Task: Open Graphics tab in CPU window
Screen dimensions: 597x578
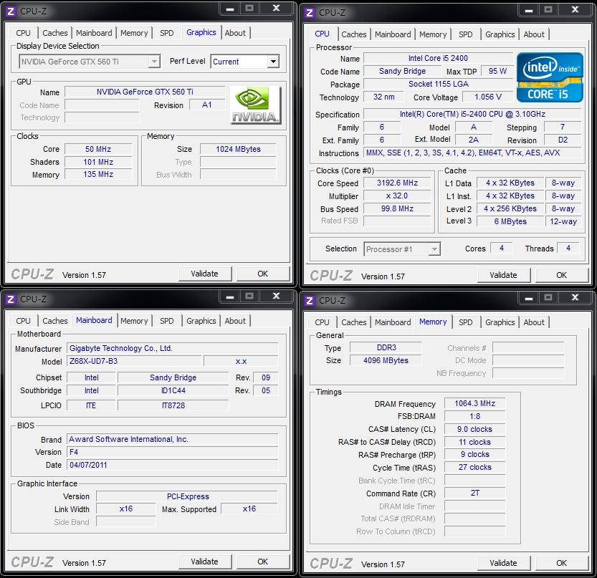Action: pos(500,34)
